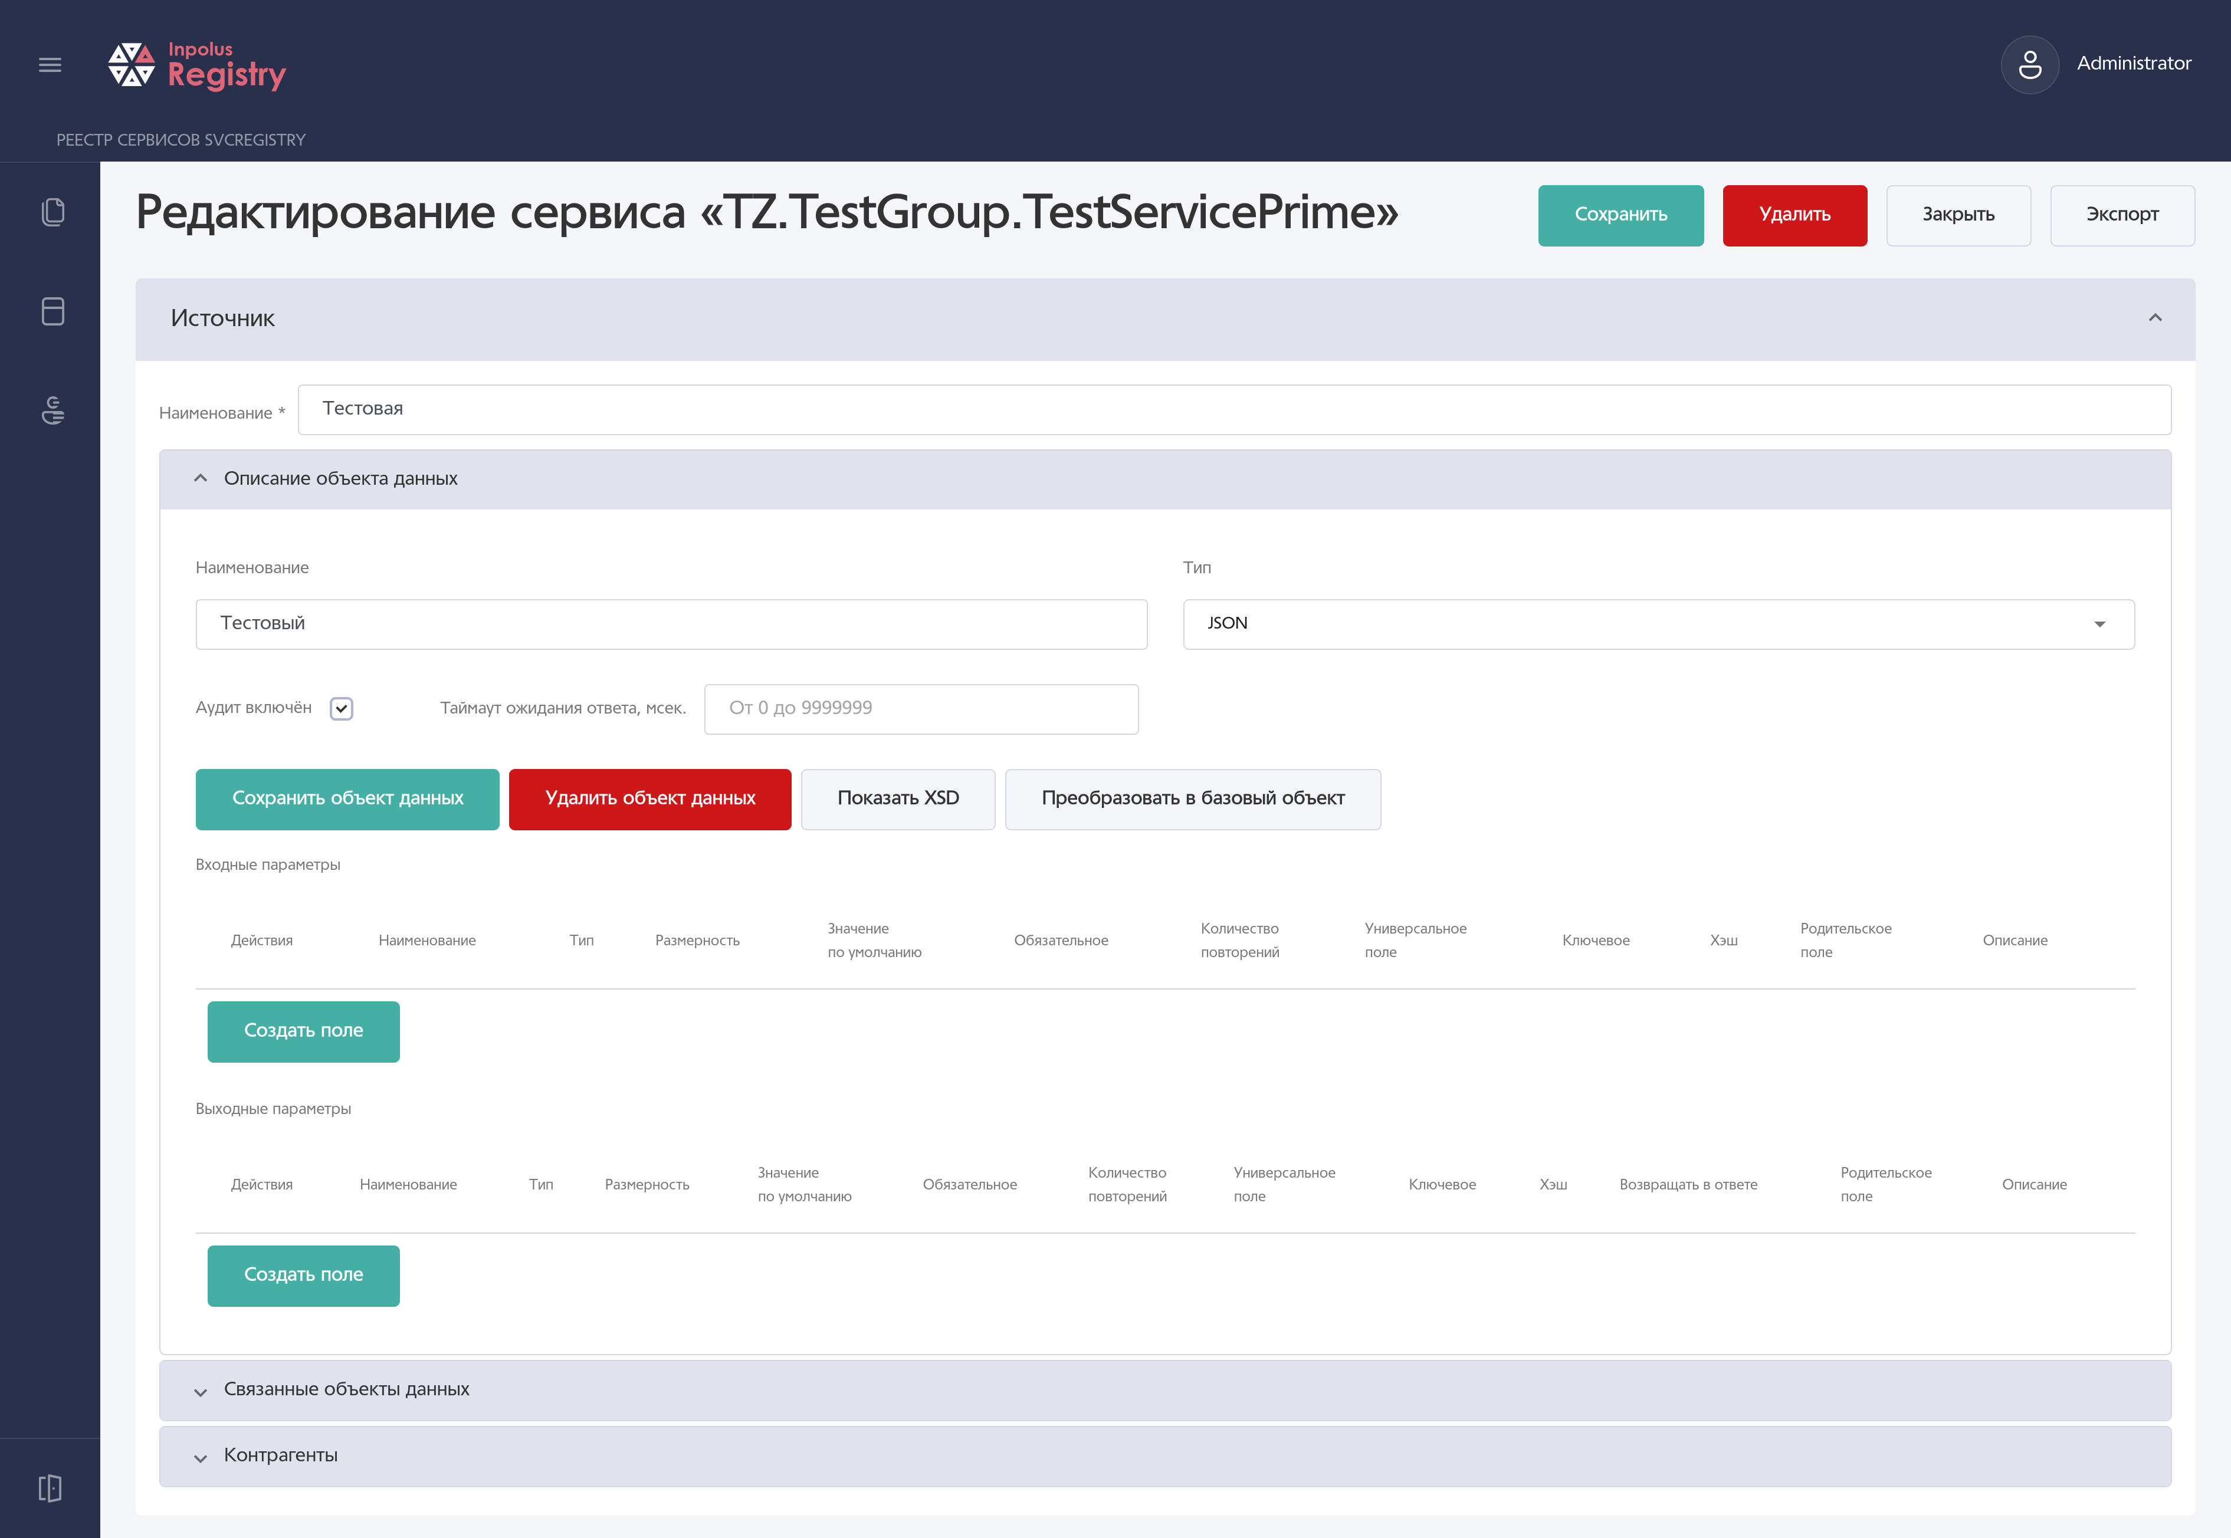Viewport: 2231px width, 1538px height.
Task: Click Хэш header in Входные параметры table
Action: coord(1723,941)
